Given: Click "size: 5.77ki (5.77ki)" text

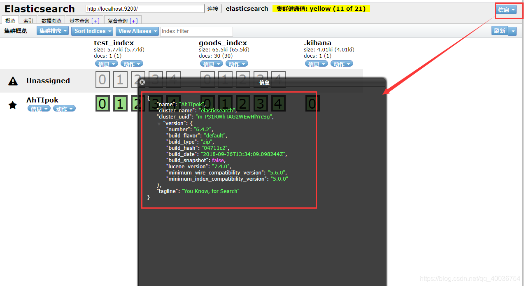Looking at the screenshot, I should click(x=119, y=49).
